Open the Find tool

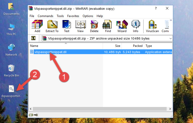pos(108,26)
